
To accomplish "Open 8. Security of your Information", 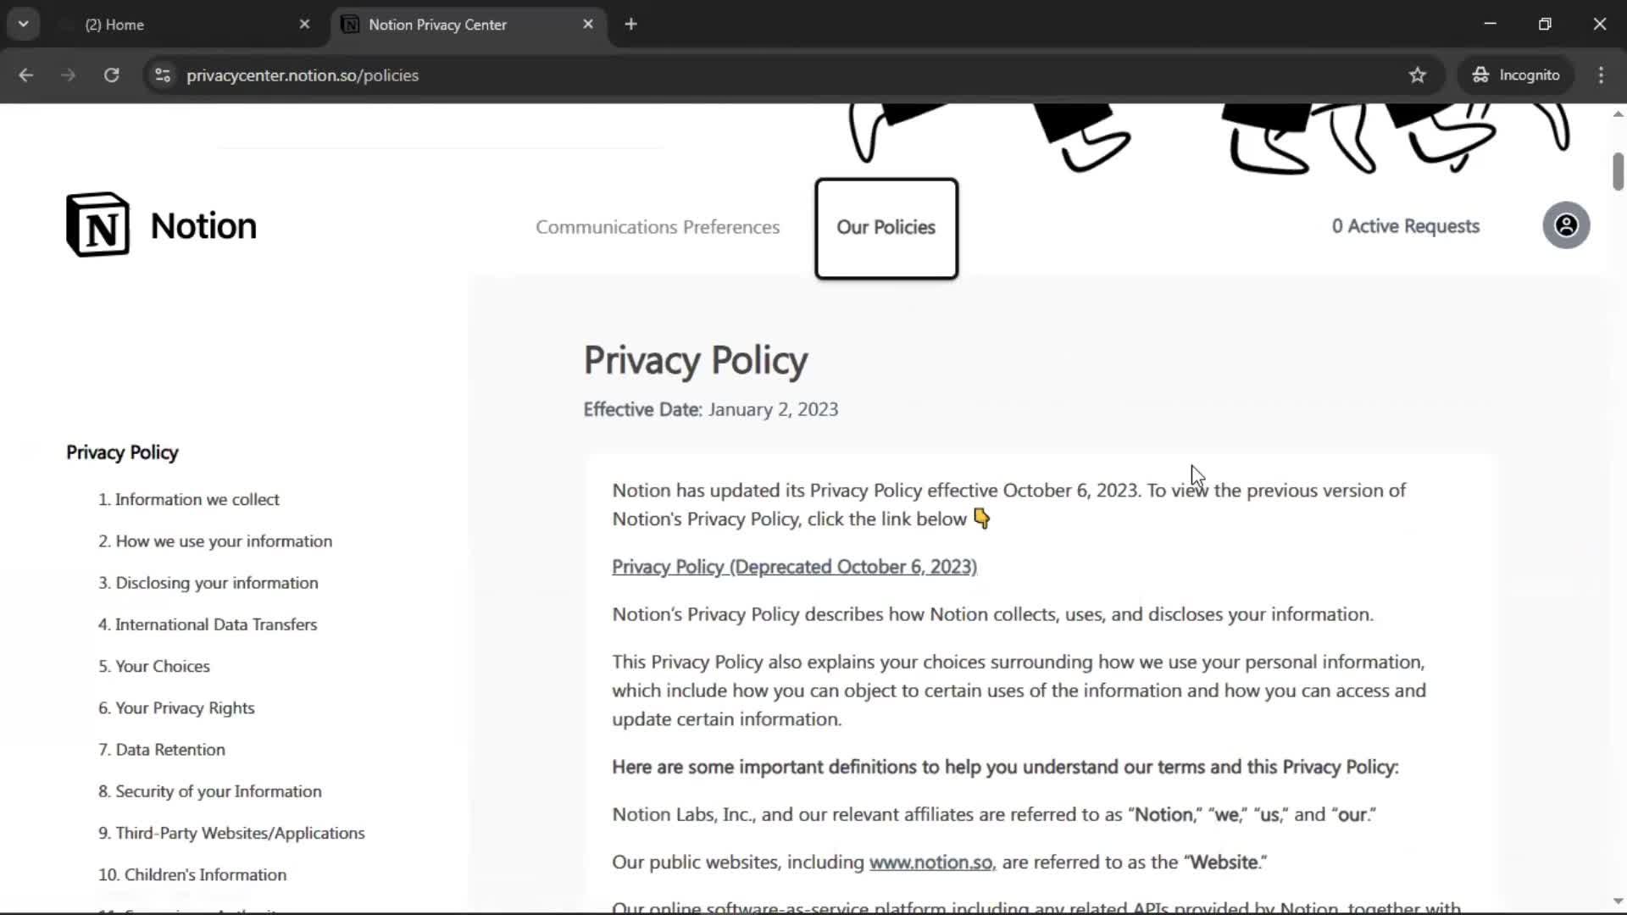I will point(210,791).
